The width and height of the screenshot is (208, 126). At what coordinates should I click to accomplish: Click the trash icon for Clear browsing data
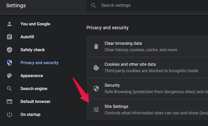[x=96, y=46]
